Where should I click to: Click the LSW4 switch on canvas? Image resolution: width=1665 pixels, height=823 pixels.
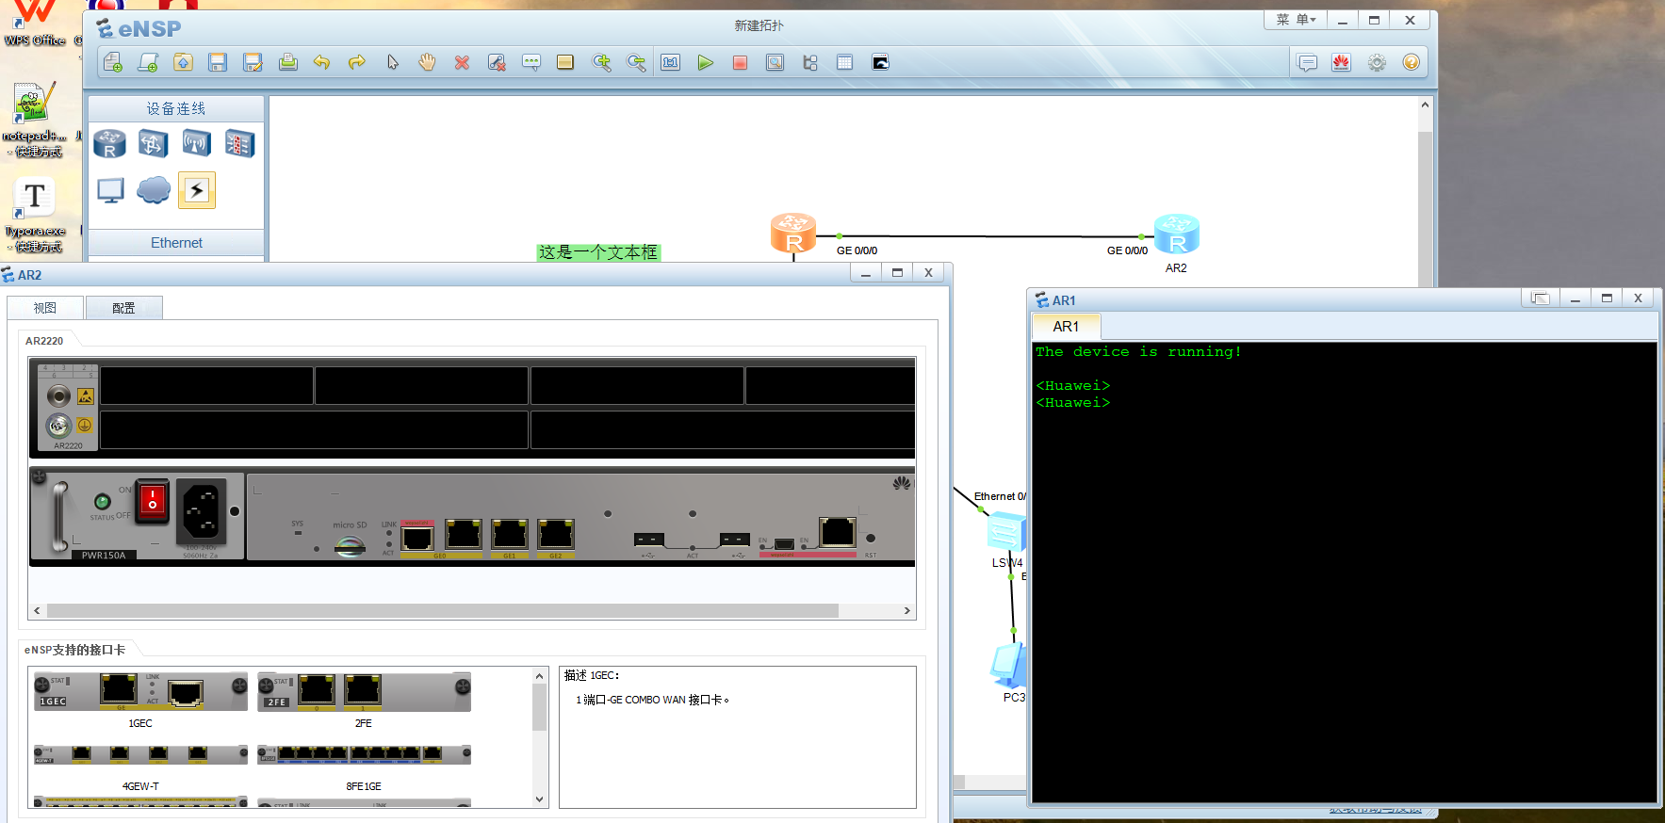1005,533
